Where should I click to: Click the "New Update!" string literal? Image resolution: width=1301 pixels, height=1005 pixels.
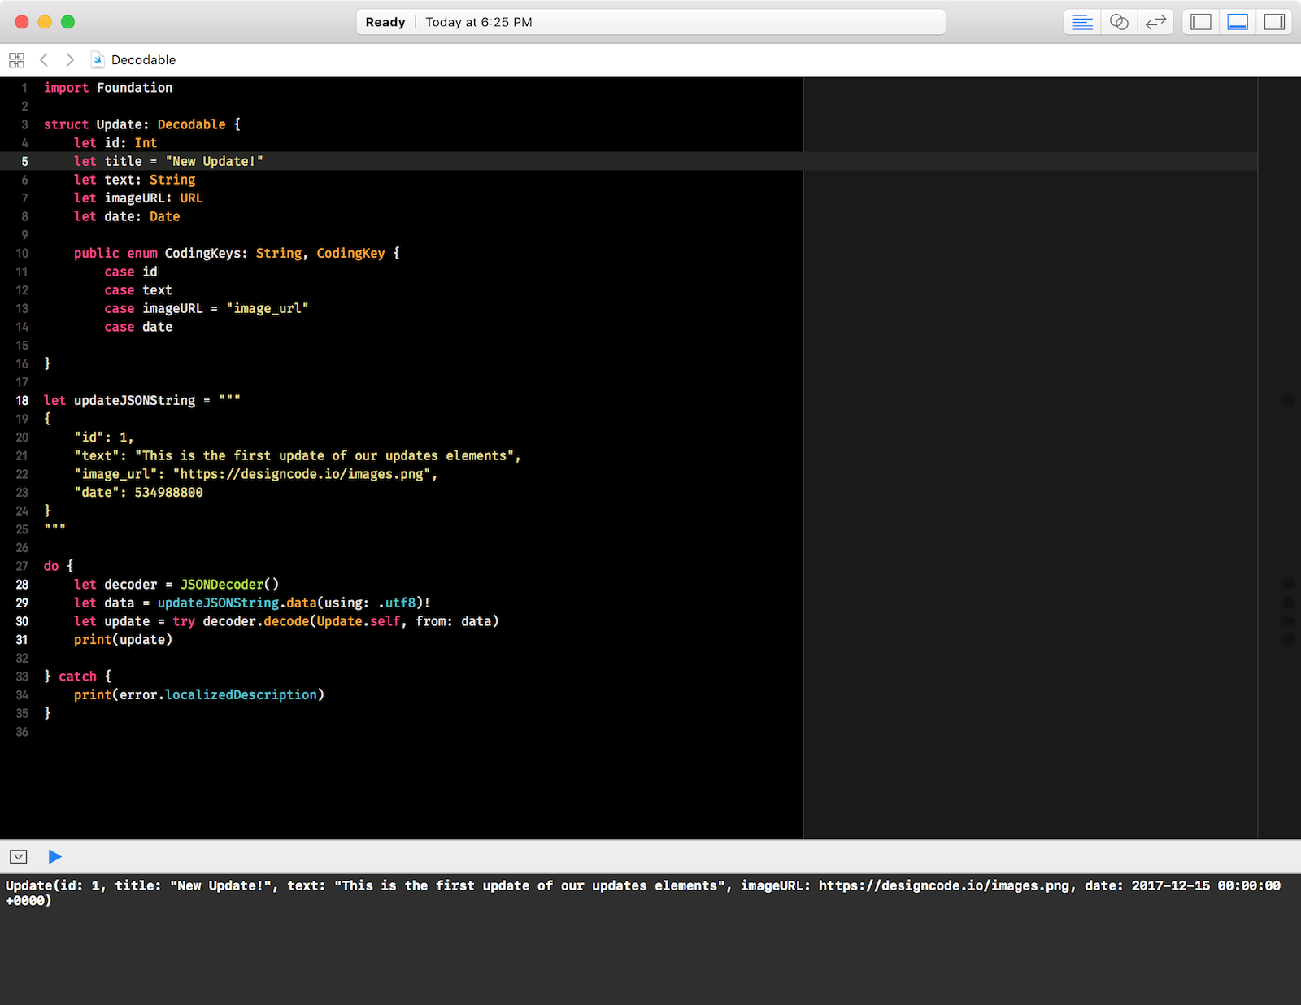[214, 161]
